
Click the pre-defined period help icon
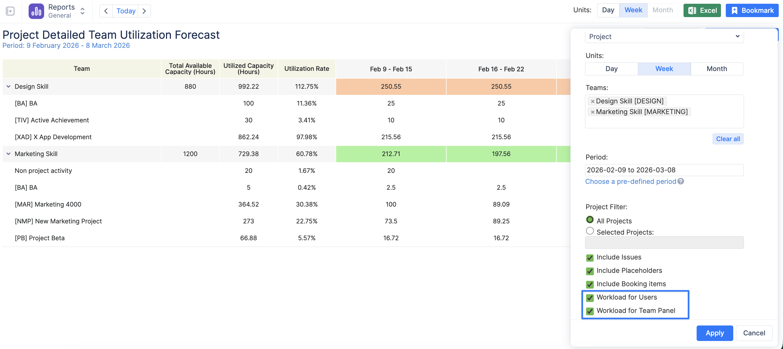(681, 181)
